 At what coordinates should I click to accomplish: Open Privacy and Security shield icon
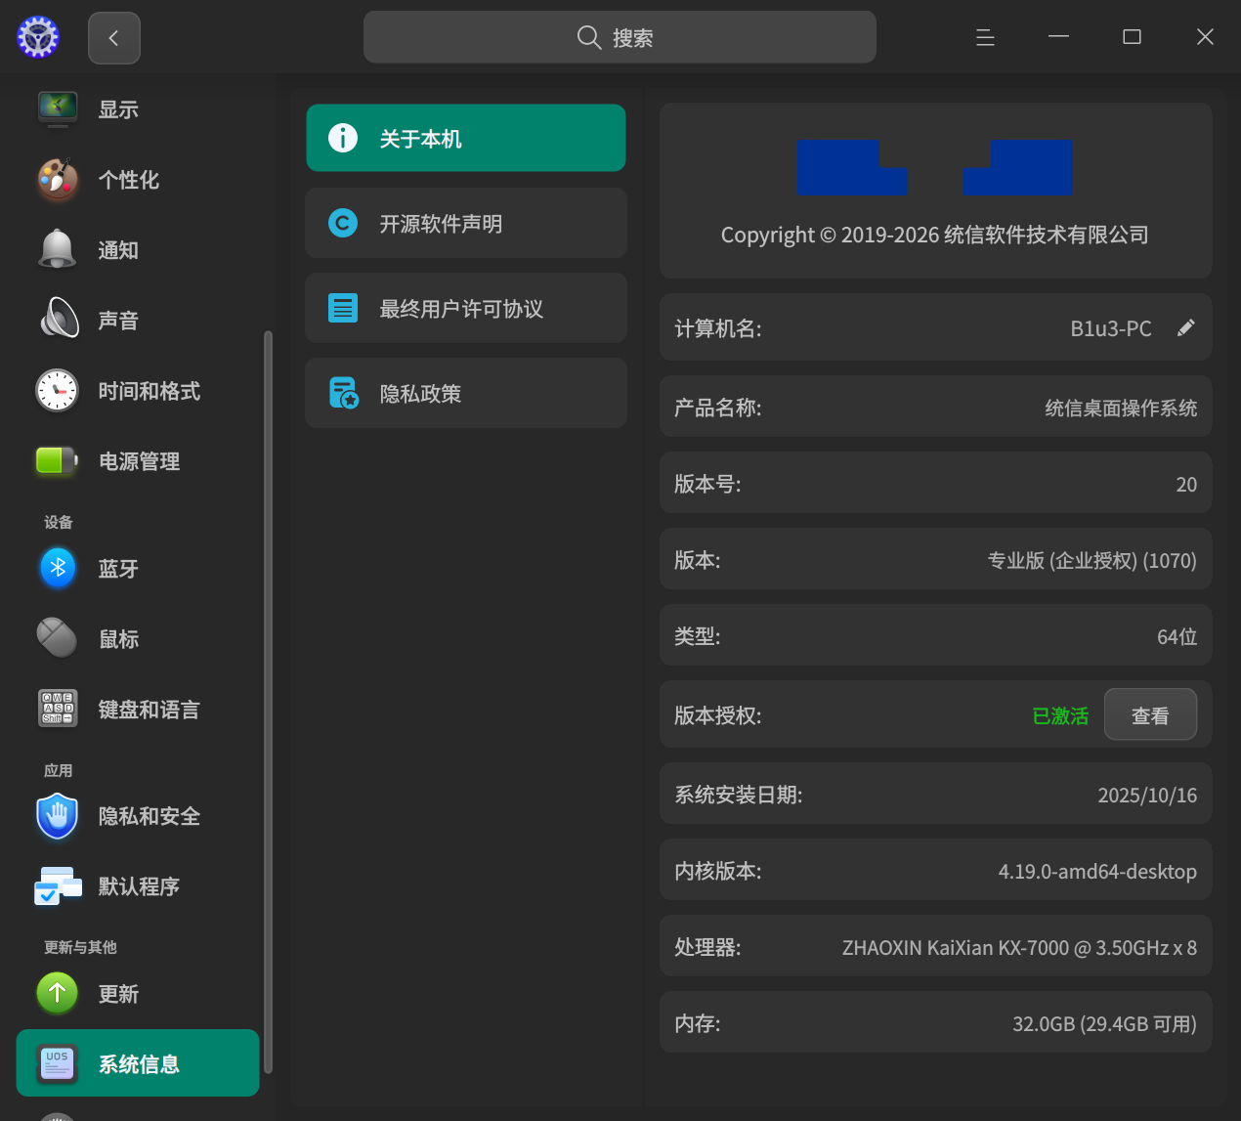58,816
